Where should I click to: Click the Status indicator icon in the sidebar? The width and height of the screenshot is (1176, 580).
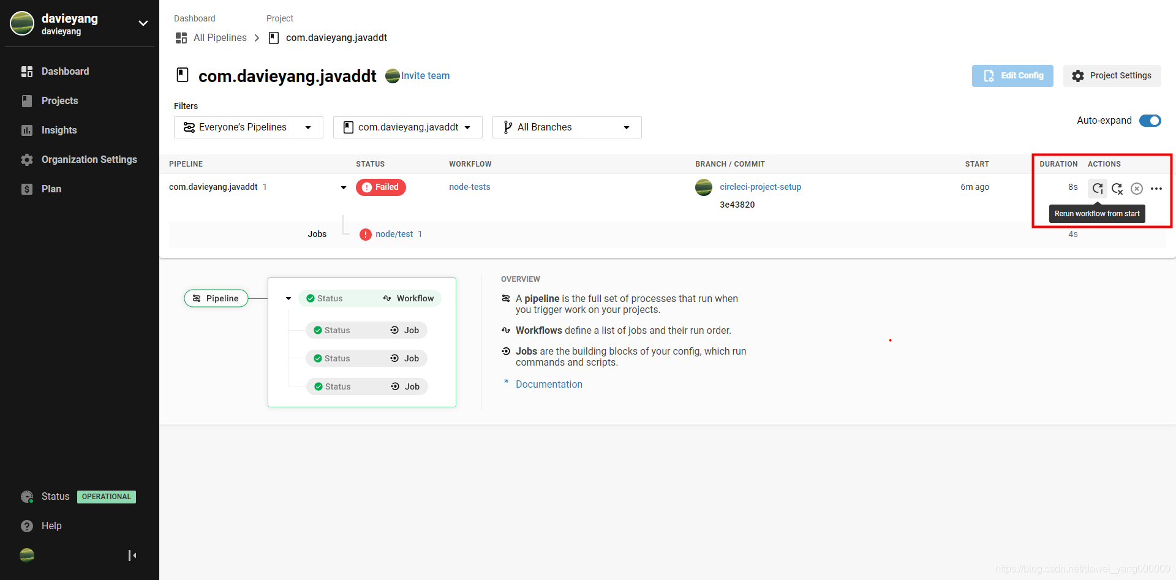(x=27, y=497)
